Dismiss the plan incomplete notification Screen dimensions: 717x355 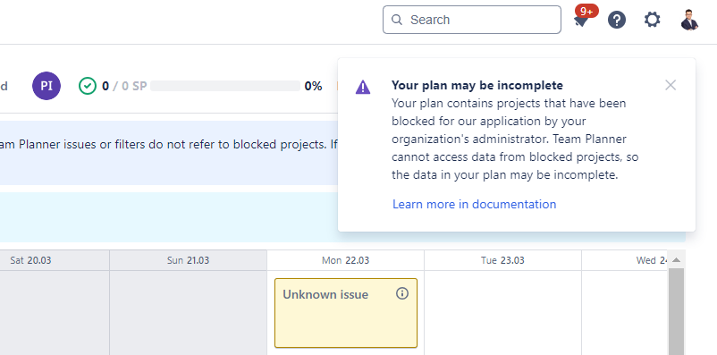[x=671, y=85]
